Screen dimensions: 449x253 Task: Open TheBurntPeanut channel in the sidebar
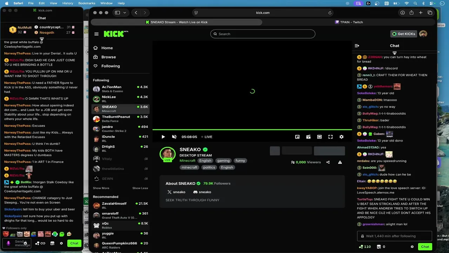[x=120, y=119]
